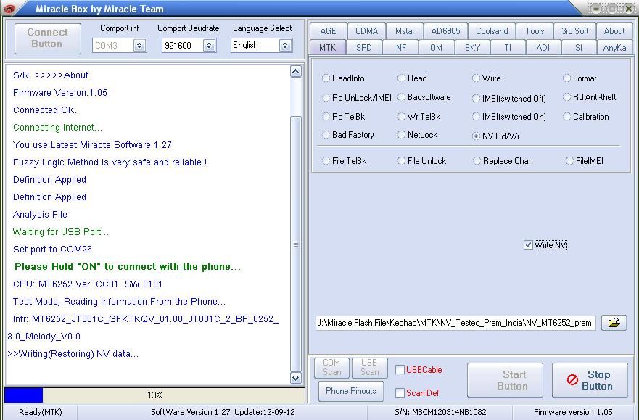The height and width of the screenshot is (420, 639).
Task: Open Phone Pinouts
Action: point(351,391)
